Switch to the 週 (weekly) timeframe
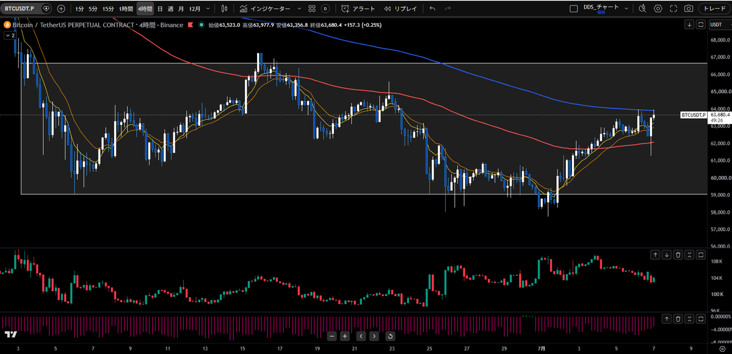 tap(170, 9)
